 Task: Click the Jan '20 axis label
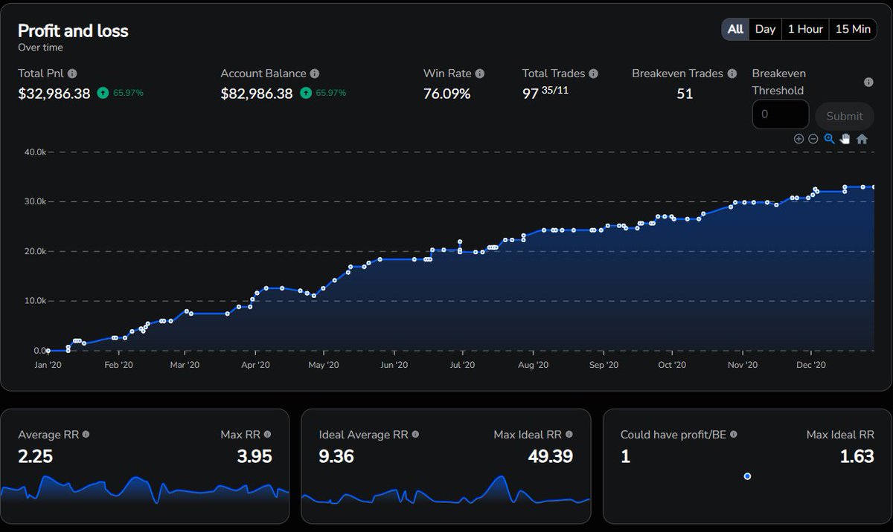coord(48,365)
